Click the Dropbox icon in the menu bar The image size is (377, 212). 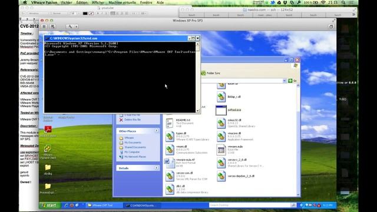tap(285, 2)
